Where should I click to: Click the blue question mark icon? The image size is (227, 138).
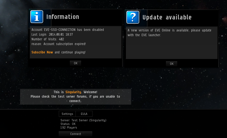(133, 17)
